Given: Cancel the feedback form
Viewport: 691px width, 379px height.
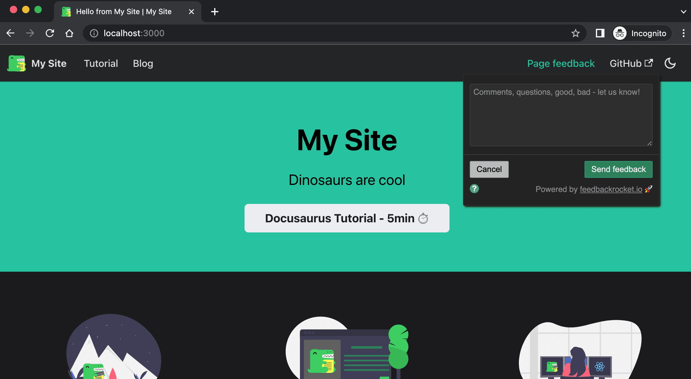Looking at the screenshot, I should [489, 169].
